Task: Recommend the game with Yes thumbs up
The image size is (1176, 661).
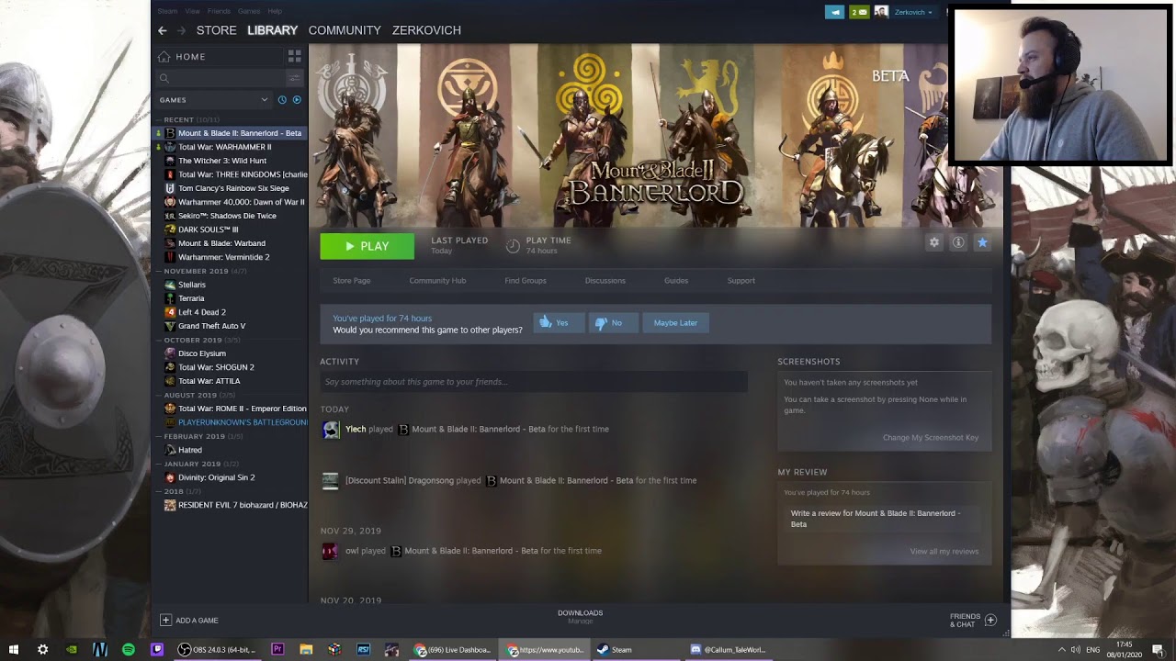Action: (x=559, y=322)
